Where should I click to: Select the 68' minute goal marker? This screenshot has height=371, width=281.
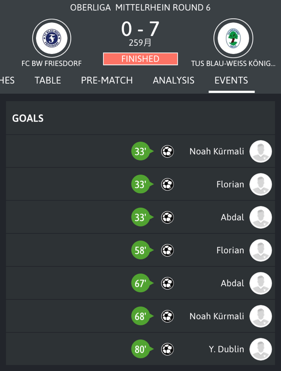coord(142,317)
